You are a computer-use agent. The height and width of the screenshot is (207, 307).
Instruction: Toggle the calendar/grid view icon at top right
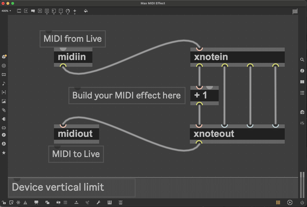tap(295, 11)
